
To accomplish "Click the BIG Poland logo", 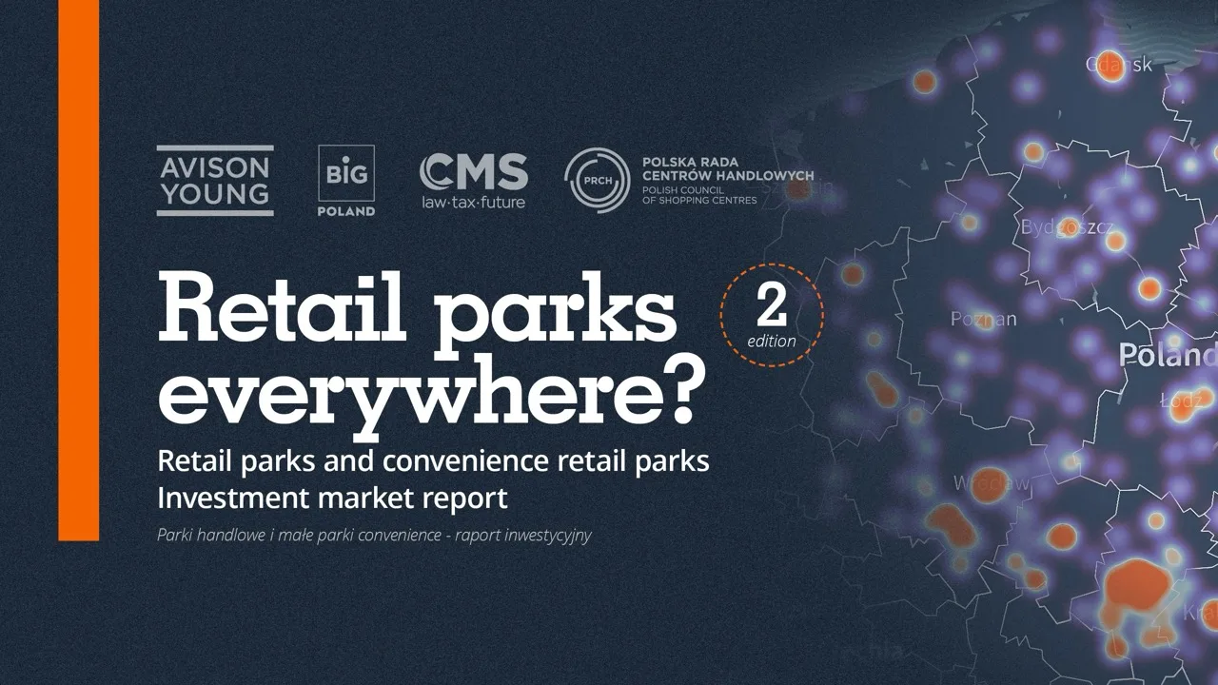I will click(345, 181).
